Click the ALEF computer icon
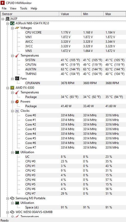The image size is (126, 222). (8, 19)
